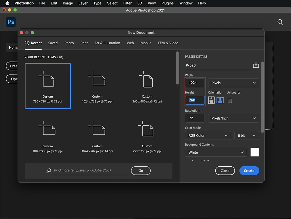
Task: Switch to the Film & Video tab
Action: tap(168, 43)
